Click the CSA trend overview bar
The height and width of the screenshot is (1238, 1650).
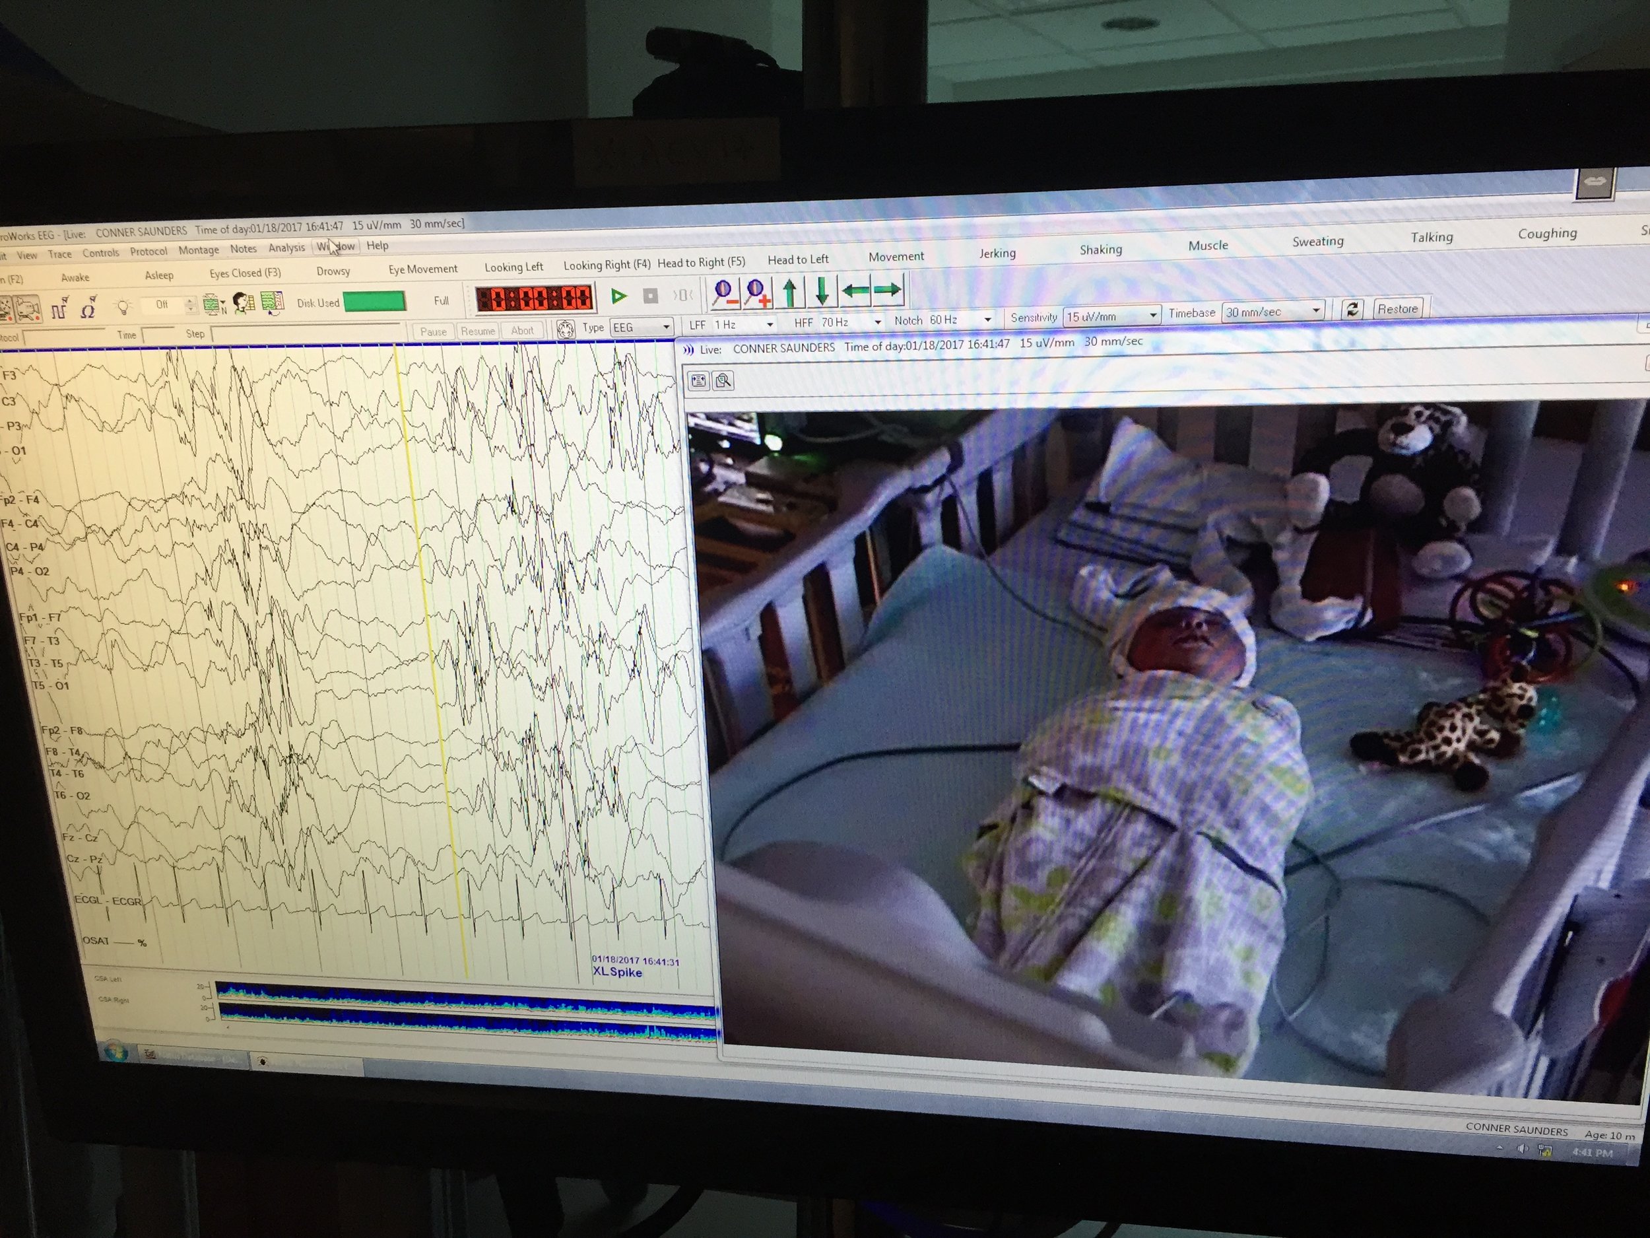coord(466,1013)
